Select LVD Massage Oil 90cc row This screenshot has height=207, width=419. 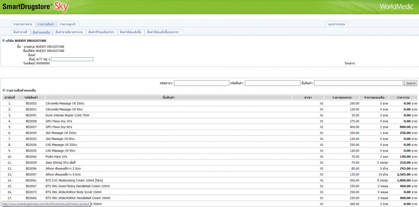click(210, 151)
